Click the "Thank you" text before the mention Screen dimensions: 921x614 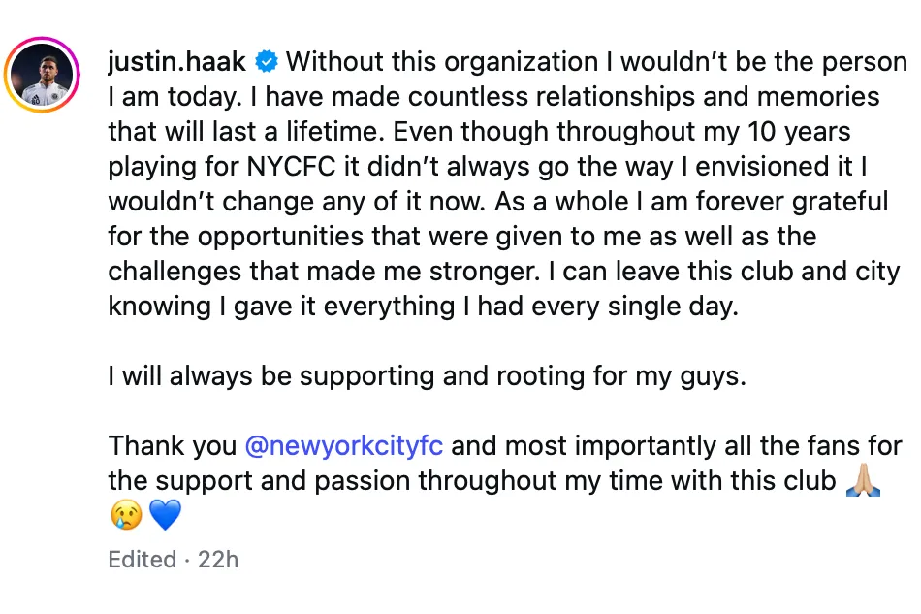point(173,445)
